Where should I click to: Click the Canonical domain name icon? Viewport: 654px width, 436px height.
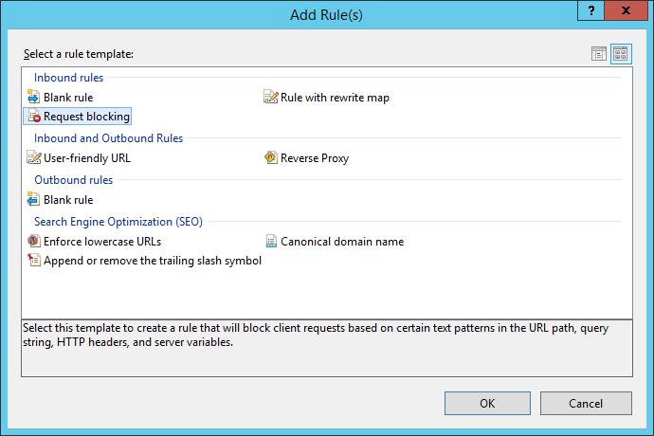(x=271, y=242)
